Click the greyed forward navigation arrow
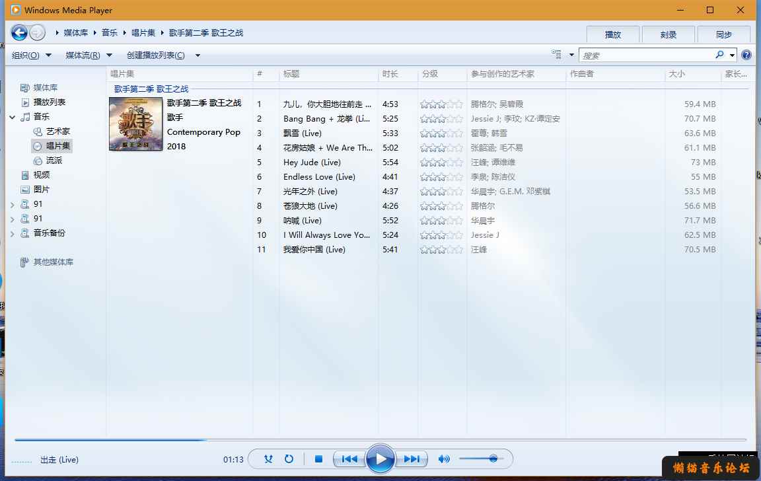This screenshot has width=761, height=481. click(38, 33)
